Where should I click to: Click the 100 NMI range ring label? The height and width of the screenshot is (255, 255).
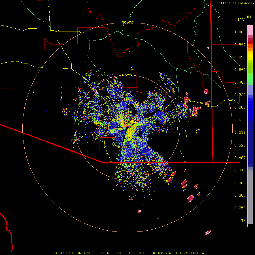coord(127,22)
